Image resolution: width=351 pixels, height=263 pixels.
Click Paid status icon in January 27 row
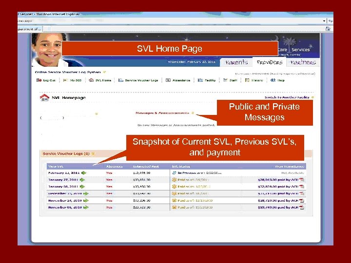point(174,180)
